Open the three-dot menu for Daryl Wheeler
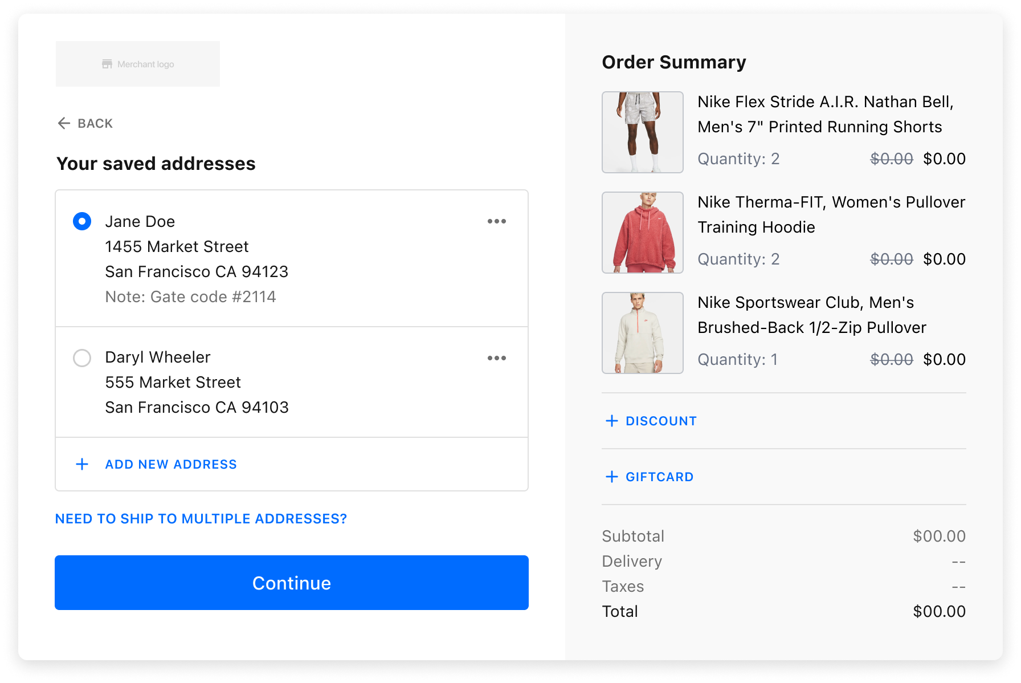1021x683 pixels. [496, 358]
